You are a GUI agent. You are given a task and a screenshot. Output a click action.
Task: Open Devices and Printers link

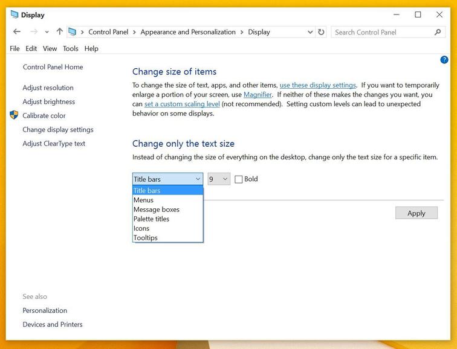tap(53, 324)
